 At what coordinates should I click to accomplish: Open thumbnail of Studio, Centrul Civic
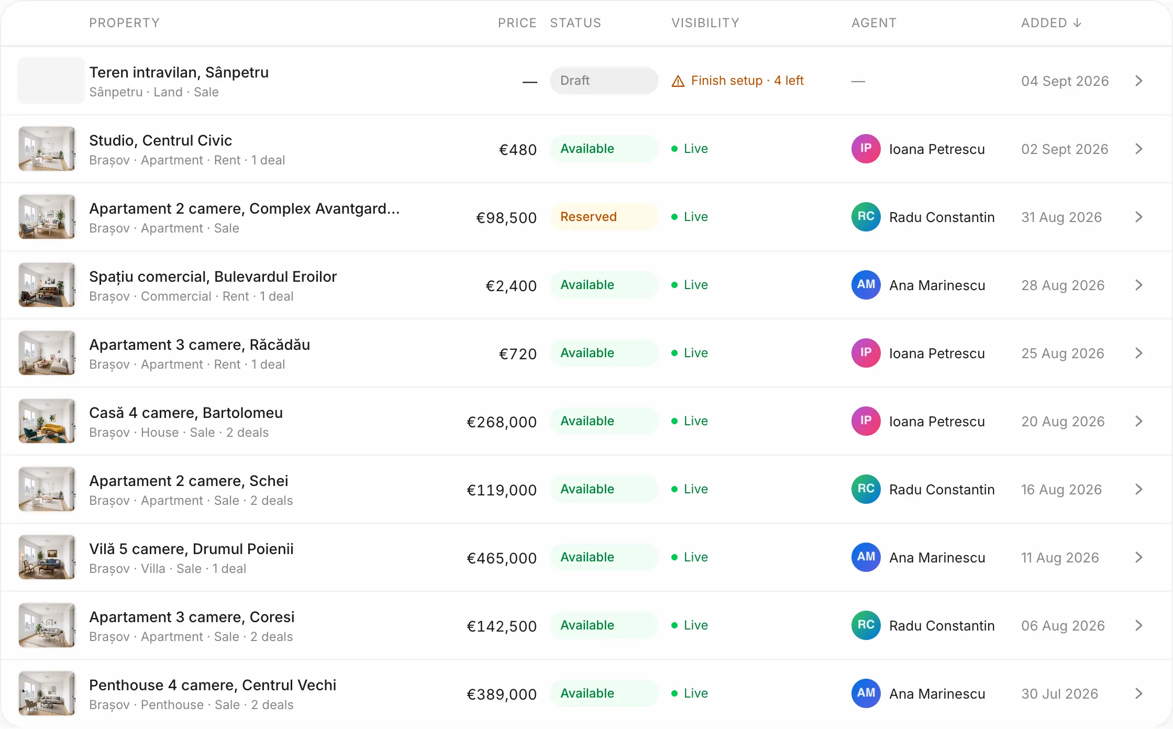pyautogui.click(x=47, y=149)
